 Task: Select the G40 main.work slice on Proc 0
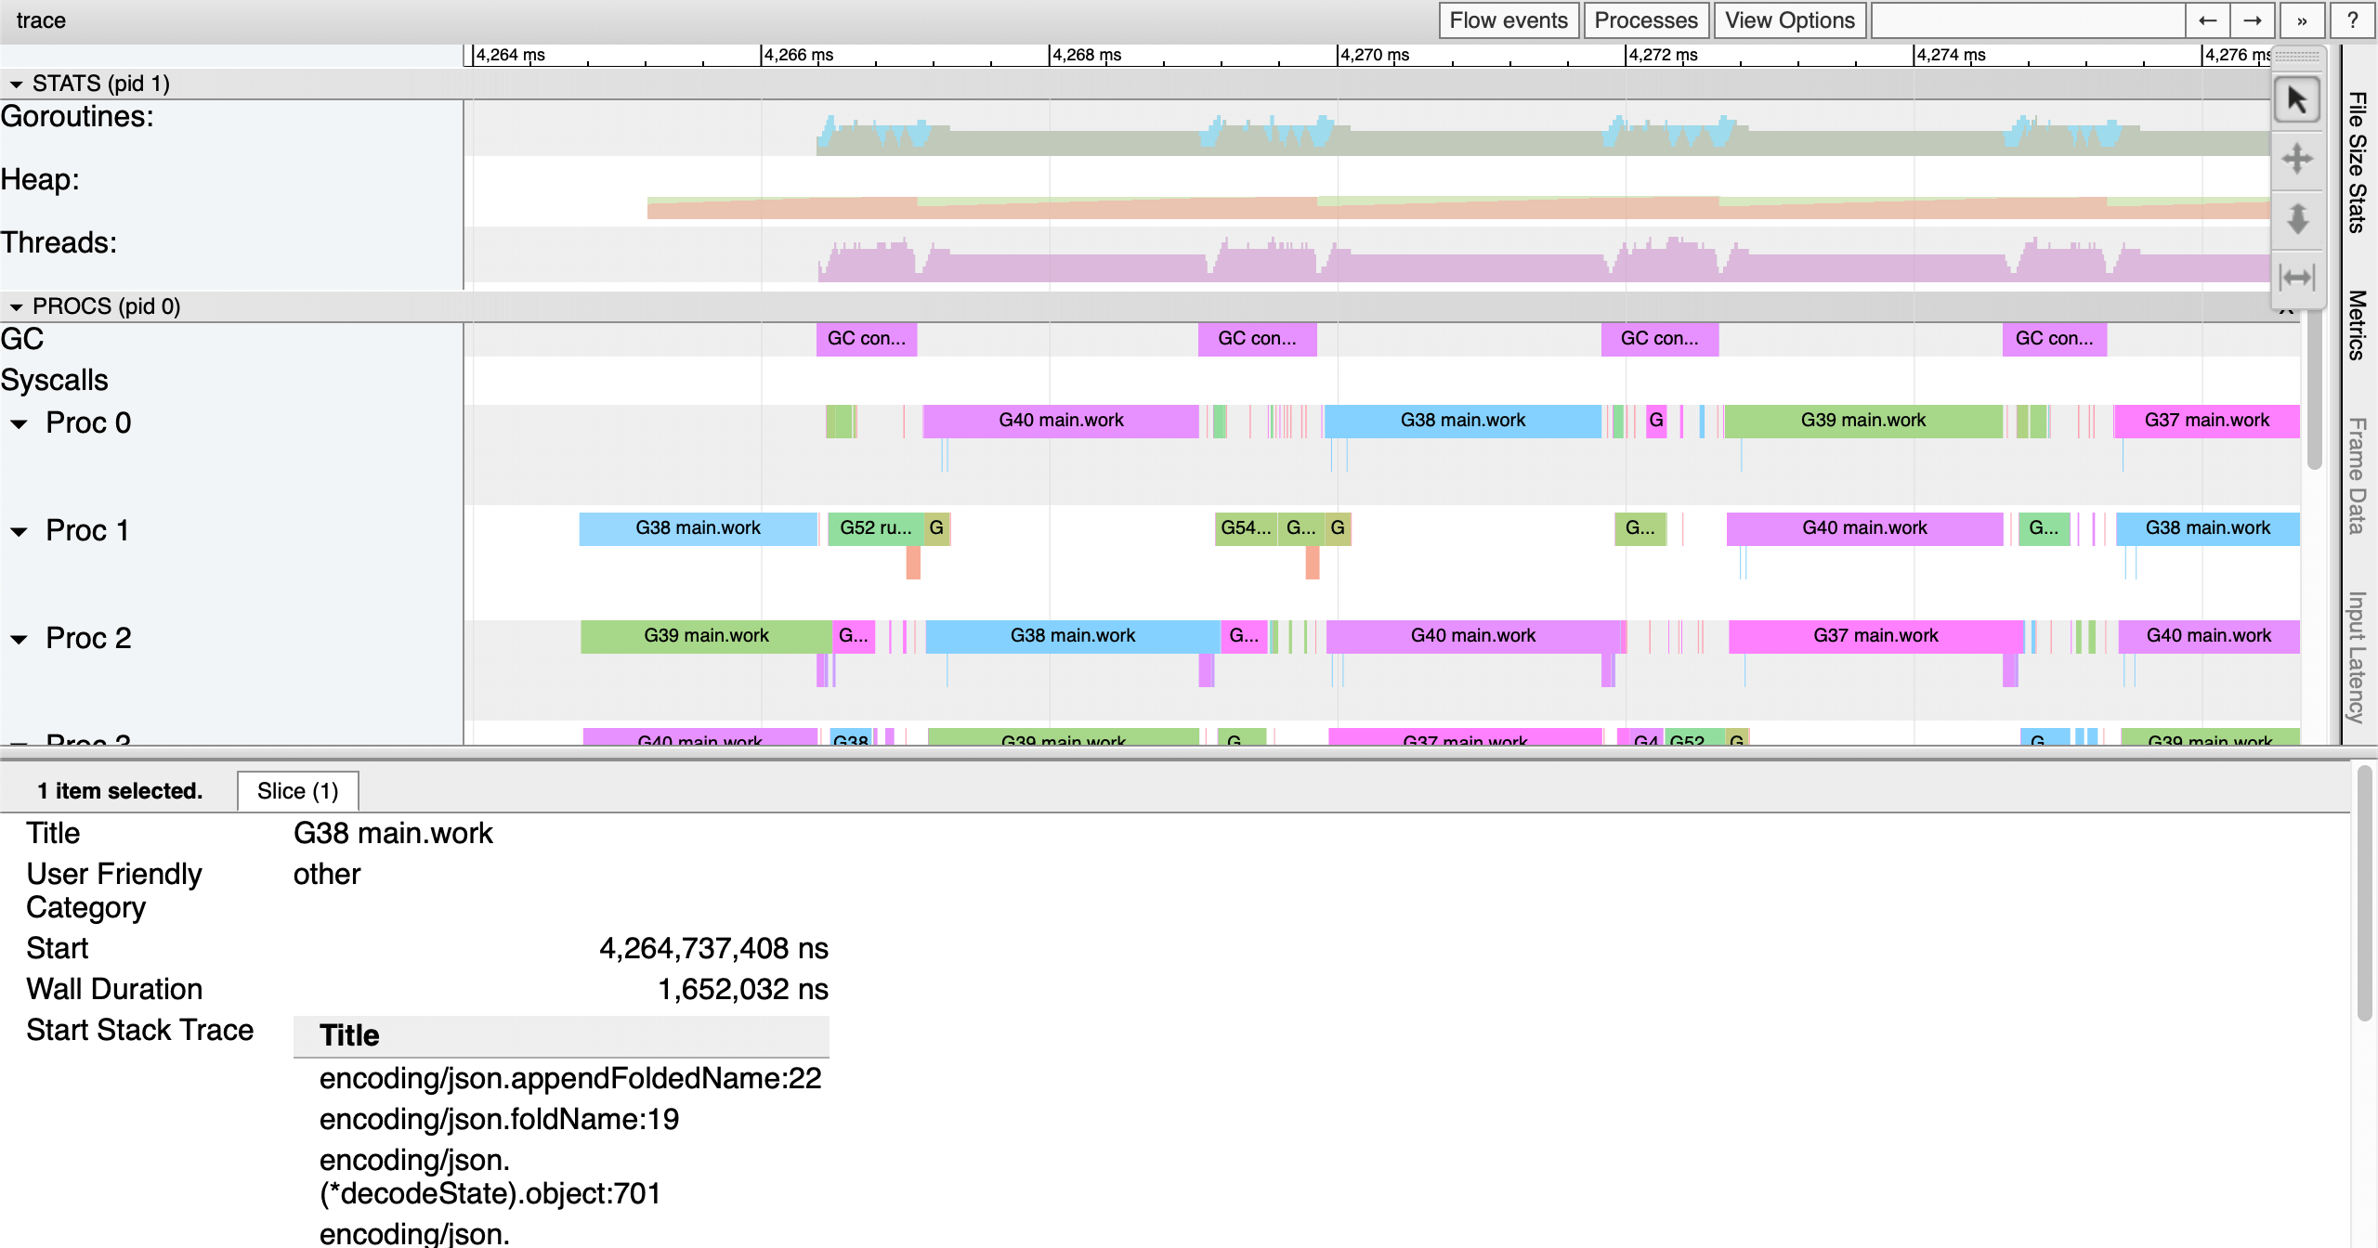1060,420
